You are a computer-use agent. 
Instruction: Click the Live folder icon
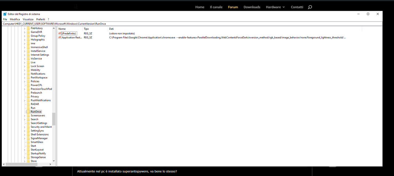point(28,62)
